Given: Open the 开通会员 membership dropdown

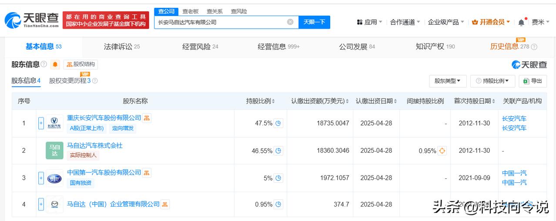Looking at the screenshot, I should coord(491,22).
